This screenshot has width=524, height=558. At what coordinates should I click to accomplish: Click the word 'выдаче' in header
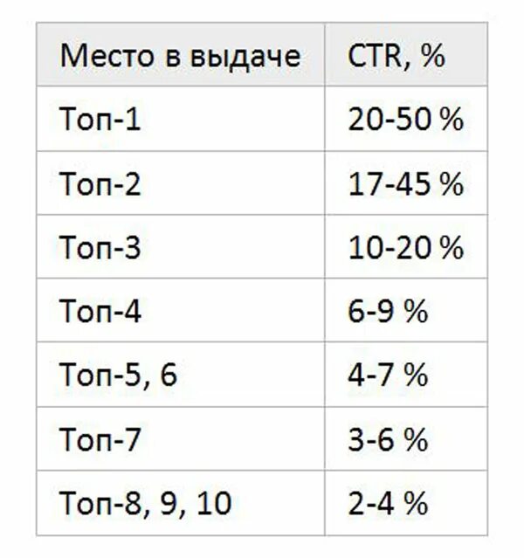245,57
